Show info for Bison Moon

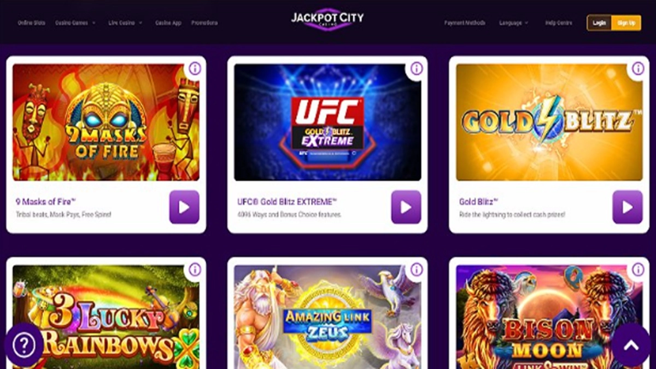(638, 270)
